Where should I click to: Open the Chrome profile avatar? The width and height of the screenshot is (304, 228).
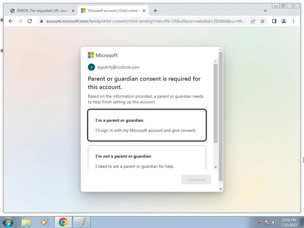coord(284,21)
